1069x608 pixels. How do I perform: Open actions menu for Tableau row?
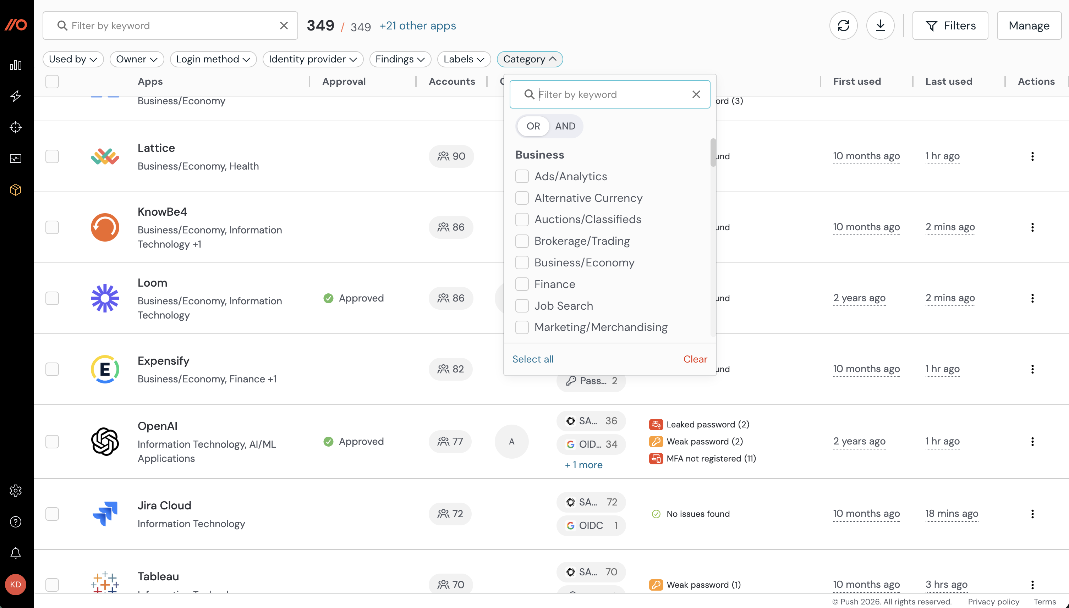pyautogui.click(x=1032, y=585)
